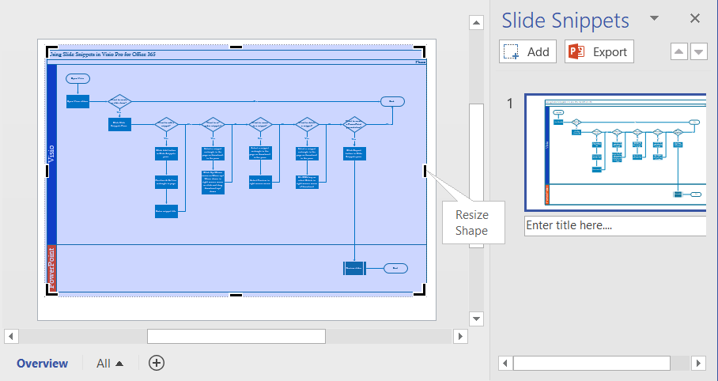This screenshot has width=718, height=381.
Task: Click Export to PowerPoint button
Action: point(599,51)
